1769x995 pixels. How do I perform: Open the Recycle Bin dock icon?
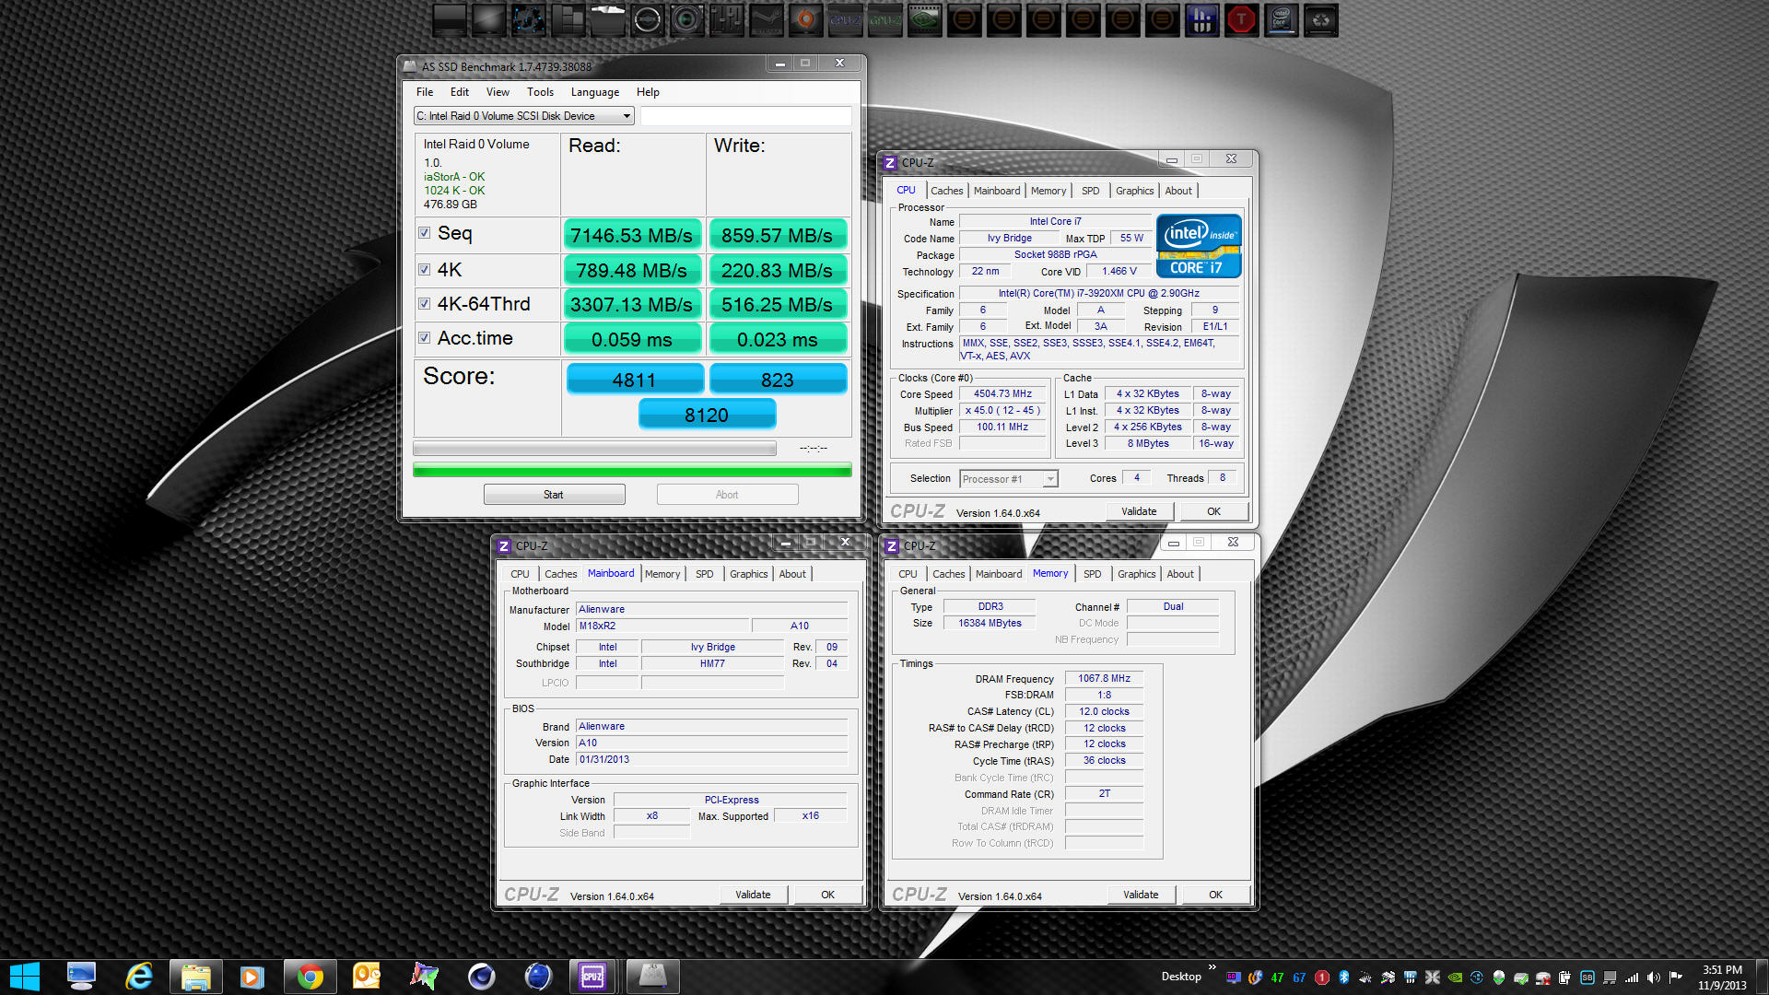pos(1320,19)
